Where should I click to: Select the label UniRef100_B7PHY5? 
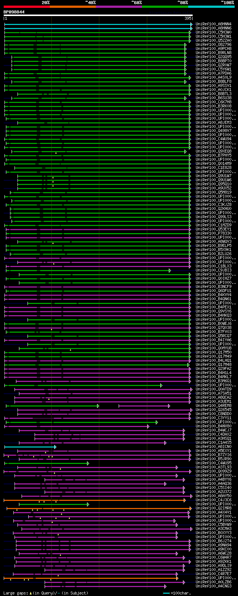click(213, 155)
